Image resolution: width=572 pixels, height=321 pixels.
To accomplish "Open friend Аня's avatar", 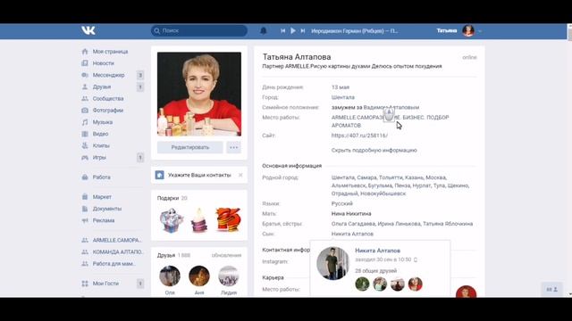I will tap(199, 276).
